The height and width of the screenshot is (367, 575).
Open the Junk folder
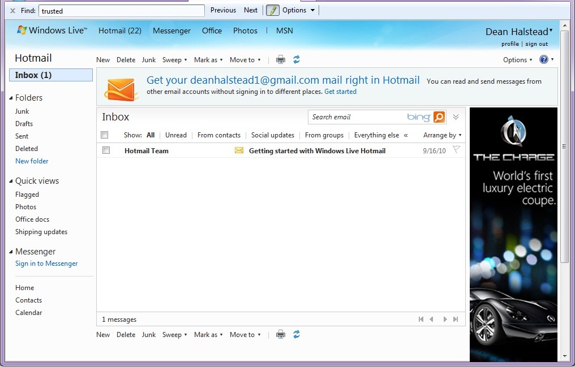(x=22, y=111)
